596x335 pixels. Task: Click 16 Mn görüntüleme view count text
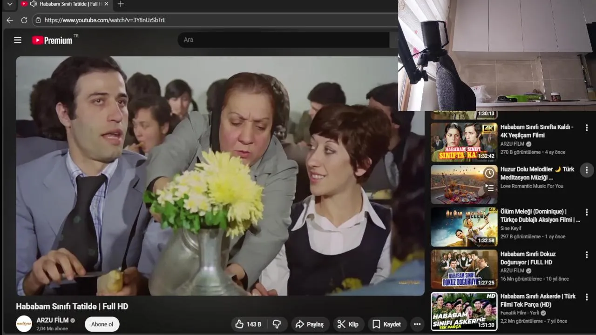[521, 279]
